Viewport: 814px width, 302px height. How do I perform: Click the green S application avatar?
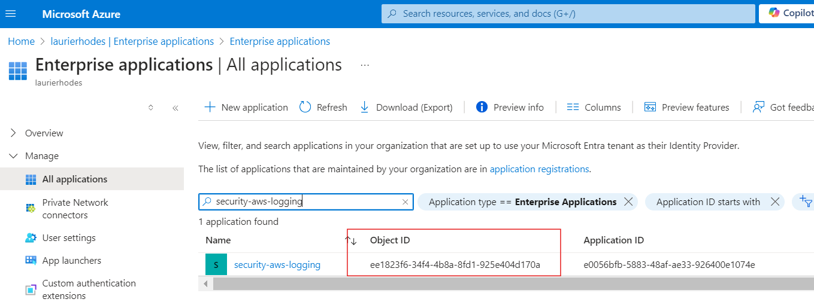tap(216, 265)
